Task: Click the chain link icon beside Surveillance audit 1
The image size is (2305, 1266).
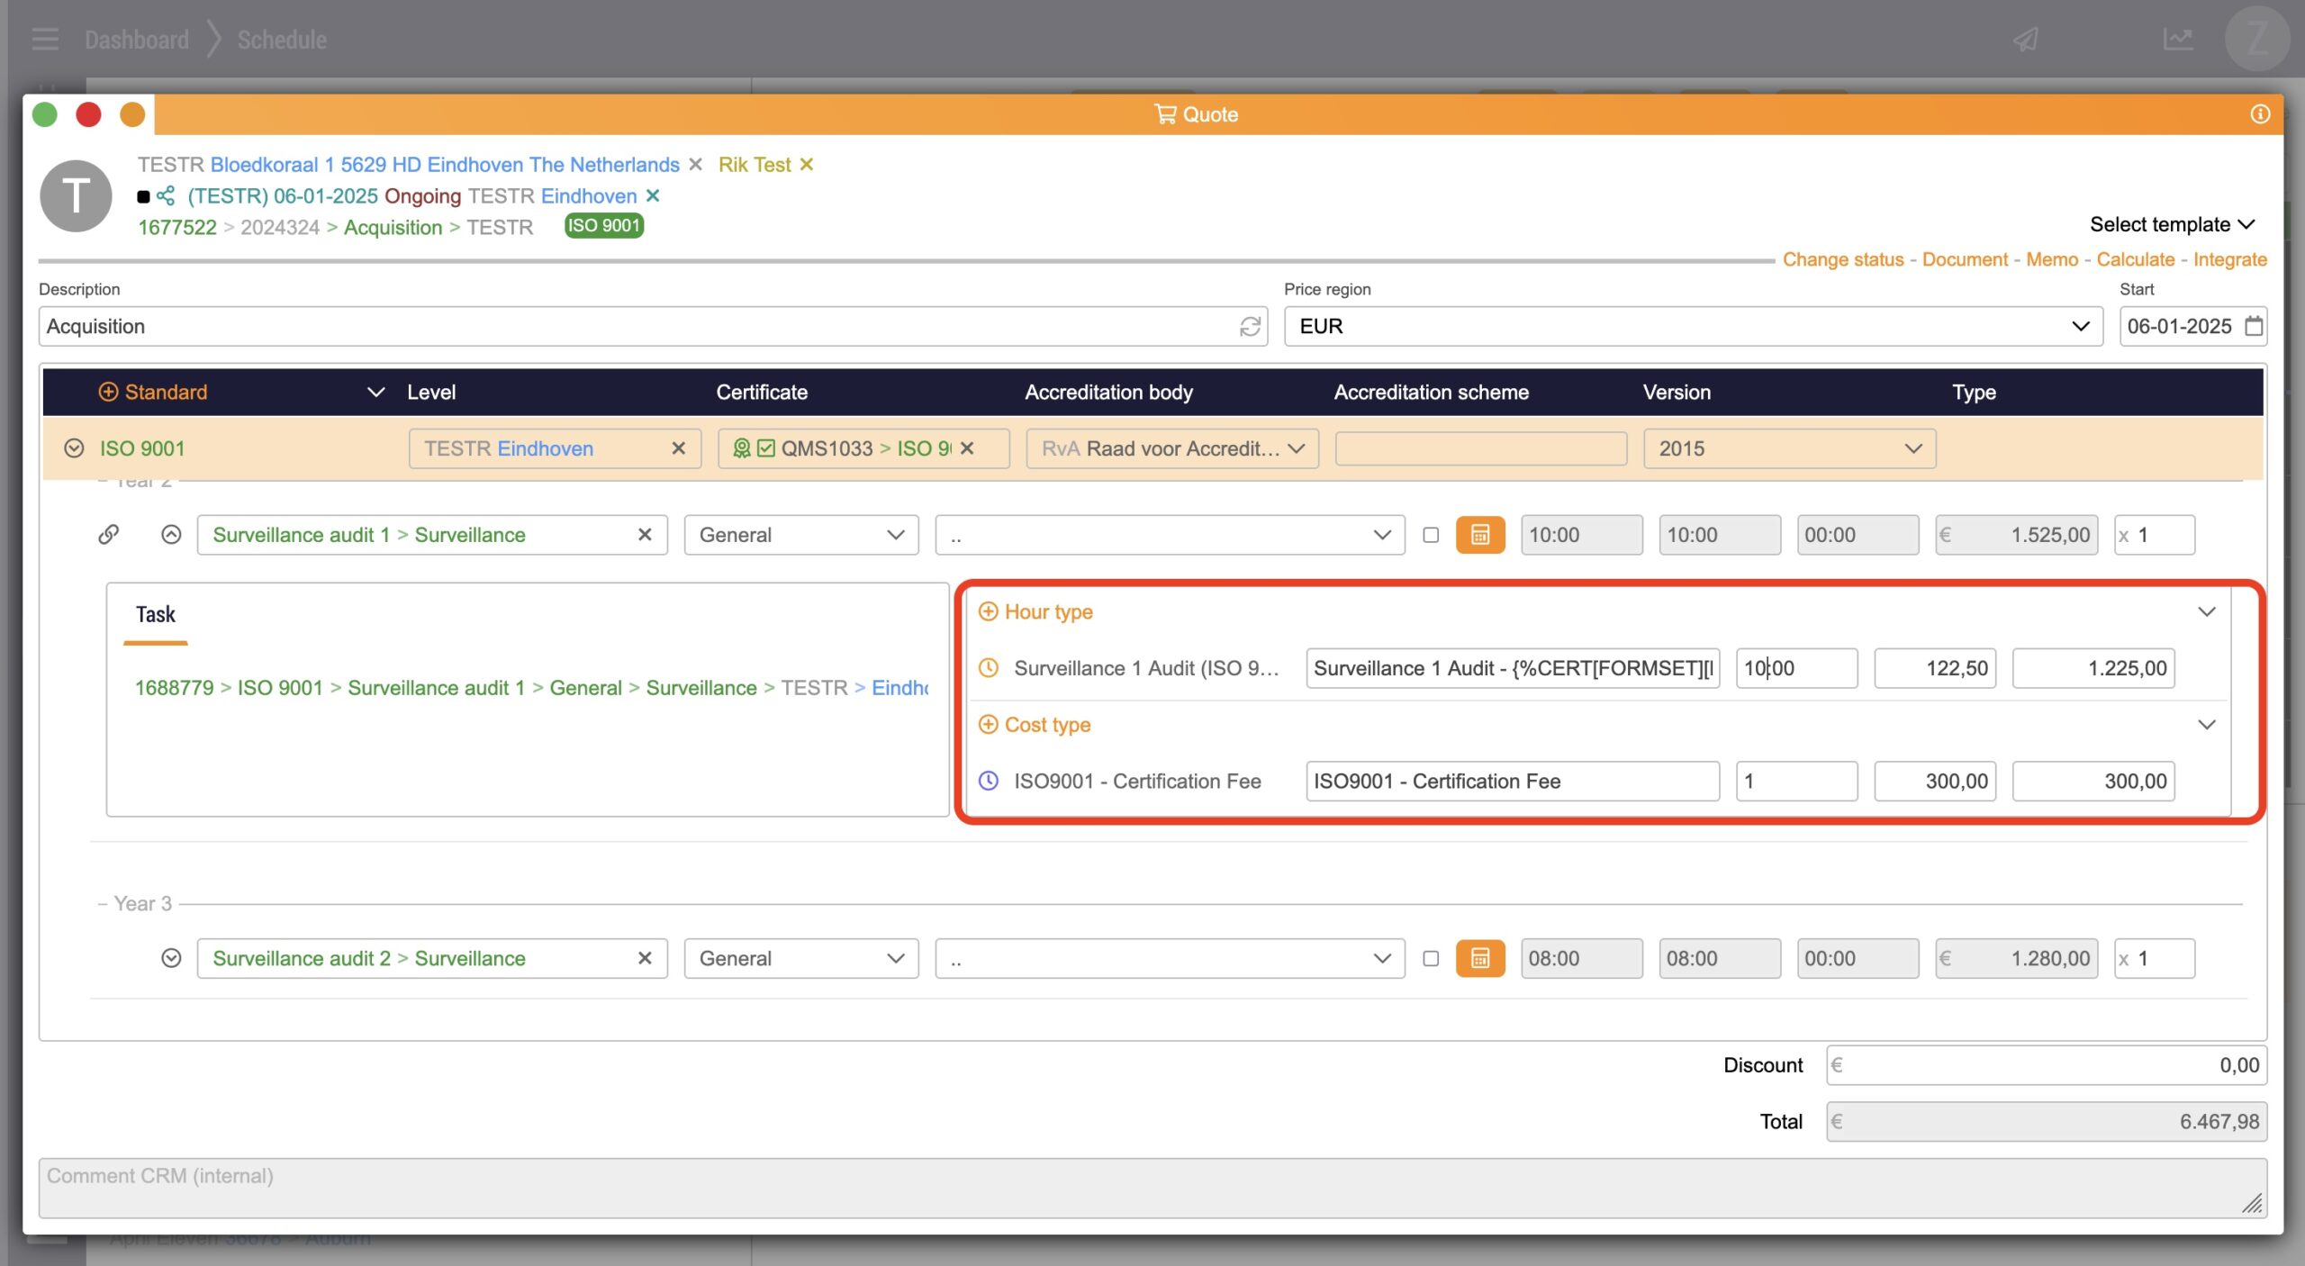Action: click(108, 535)
